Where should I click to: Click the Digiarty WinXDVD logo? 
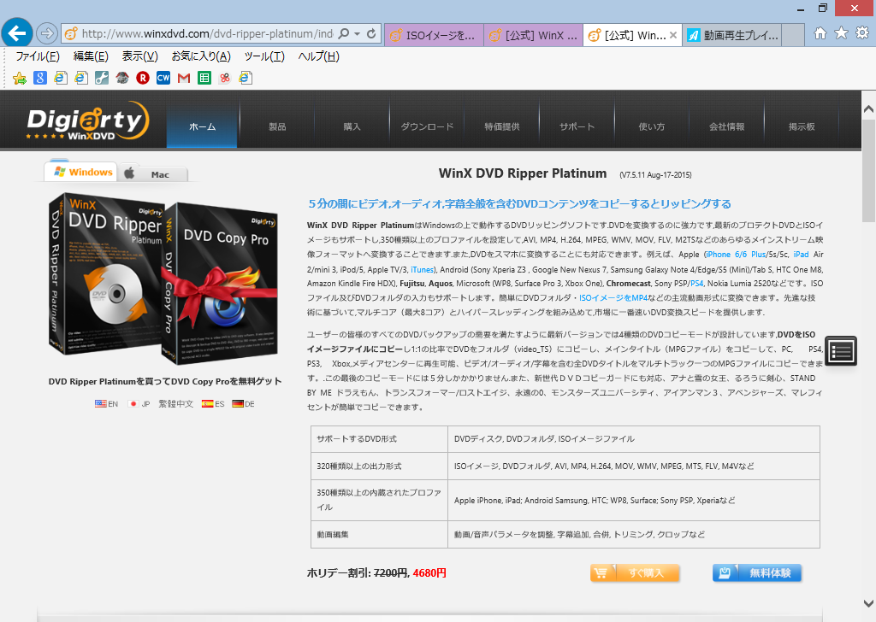pos(88,120)
